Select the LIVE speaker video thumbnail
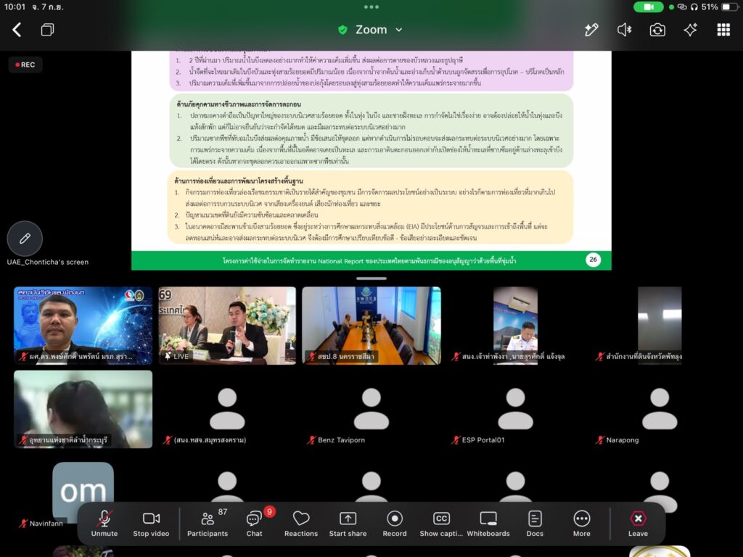The height and width of the screenshot is (557, 743). pyautogui.click(x=227, y=326)
